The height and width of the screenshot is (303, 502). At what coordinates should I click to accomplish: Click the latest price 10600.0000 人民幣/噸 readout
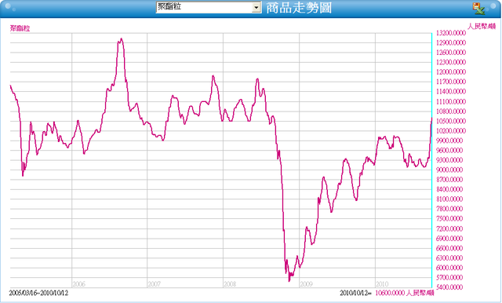[405, 293]
